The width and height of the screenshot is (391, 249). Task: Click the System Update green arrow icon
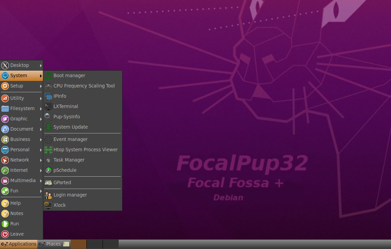click(x=48, y=127)
